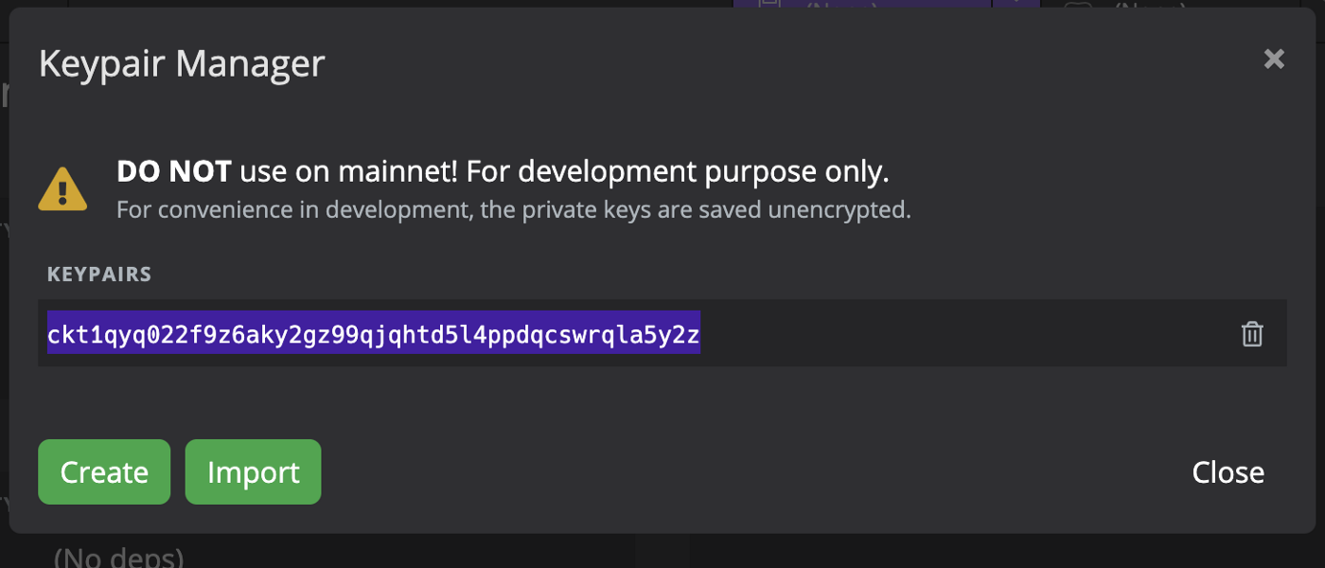This screenshot has height=568, width=1325.
Task: Import an existing keypair
Action: [x=253, y=471]
